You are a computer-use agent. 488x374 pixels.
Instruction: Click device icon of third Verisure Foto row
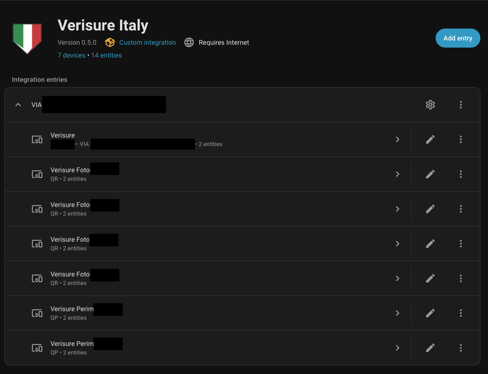point(37,244)
